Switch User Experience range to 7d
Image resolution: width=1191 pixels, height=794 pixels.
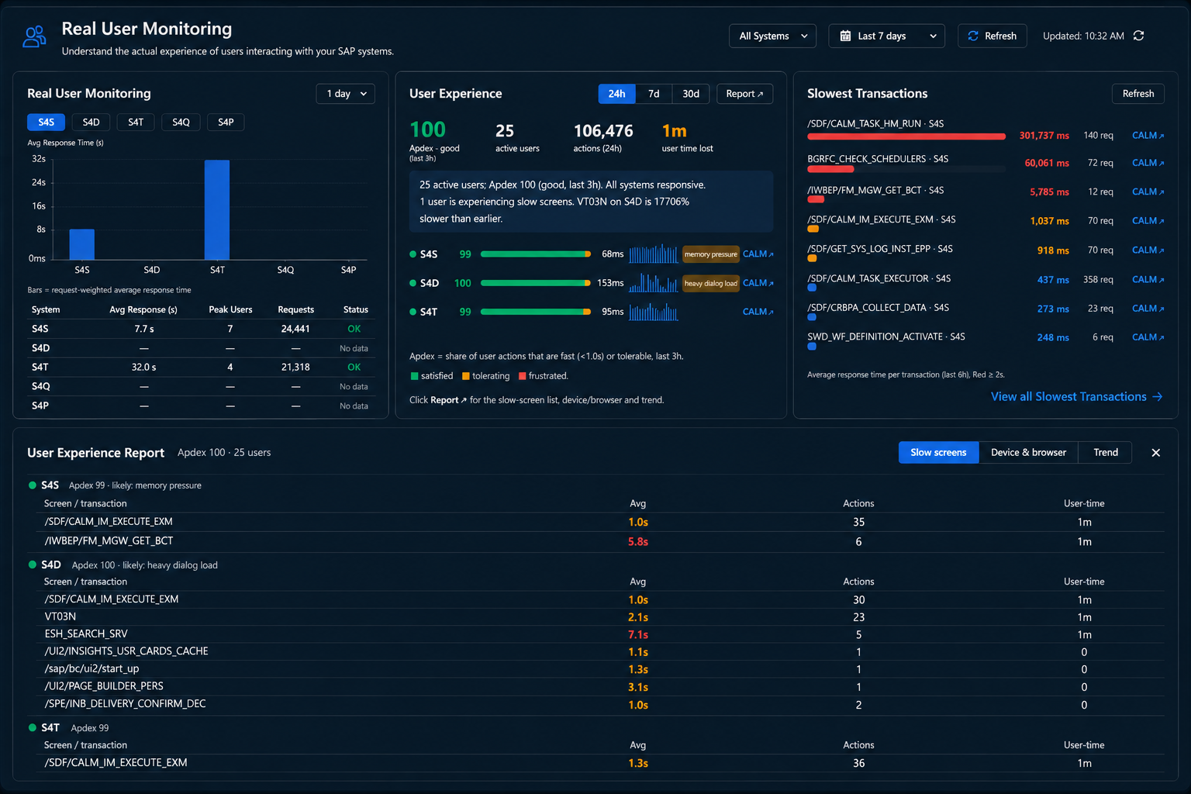654,94
